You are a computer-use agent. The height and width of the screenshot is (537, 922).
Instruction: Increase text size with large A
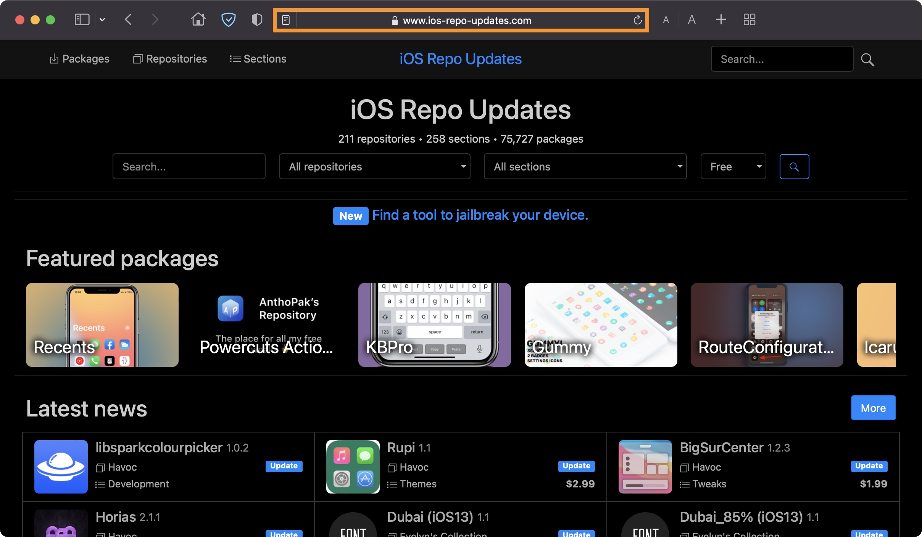point(691,19)
